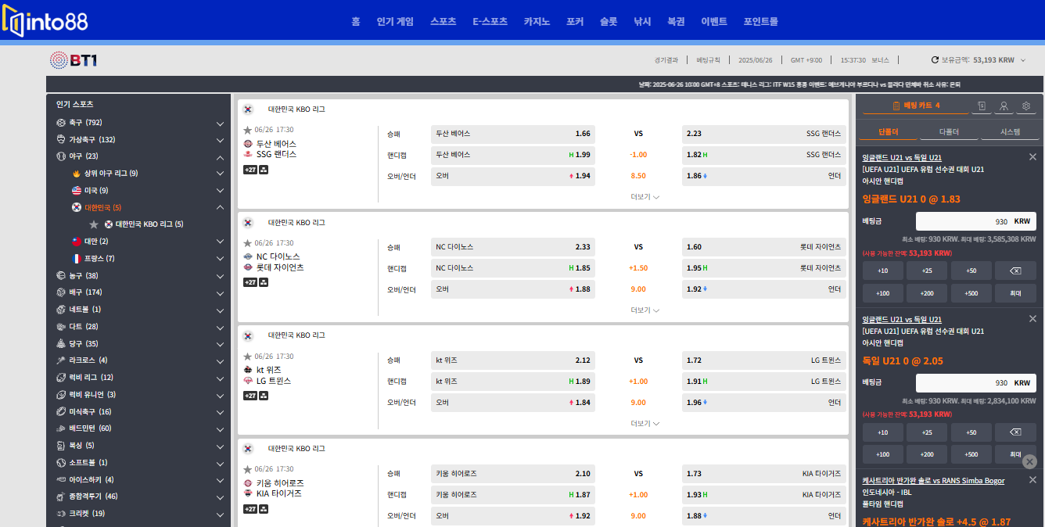Collapse the 야구 (23) category
This screenshot has height=527, width=1045.
point(220,156)
